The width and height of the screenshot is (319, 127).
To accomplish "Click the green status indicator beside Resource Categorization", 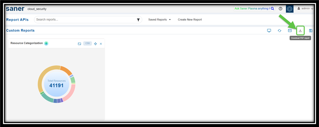I will point(46,43).
